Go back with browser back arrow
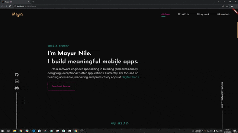This screenshot has height=133, width=238. click(x=2, y=6)
